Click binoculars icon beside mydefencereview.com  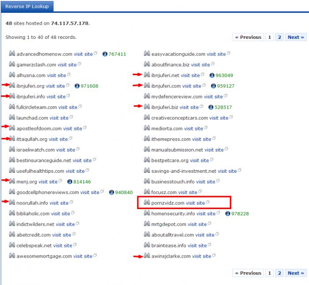tap(147, 96)
